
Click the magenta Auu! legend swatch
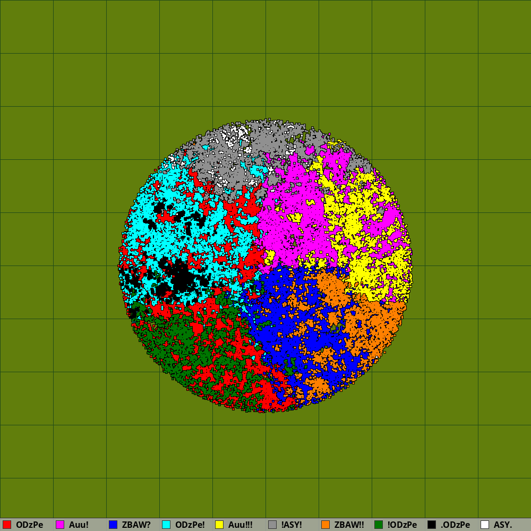coord(60,525)
